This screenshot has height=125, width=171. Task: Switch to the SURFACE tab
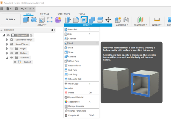click(45, 14)
